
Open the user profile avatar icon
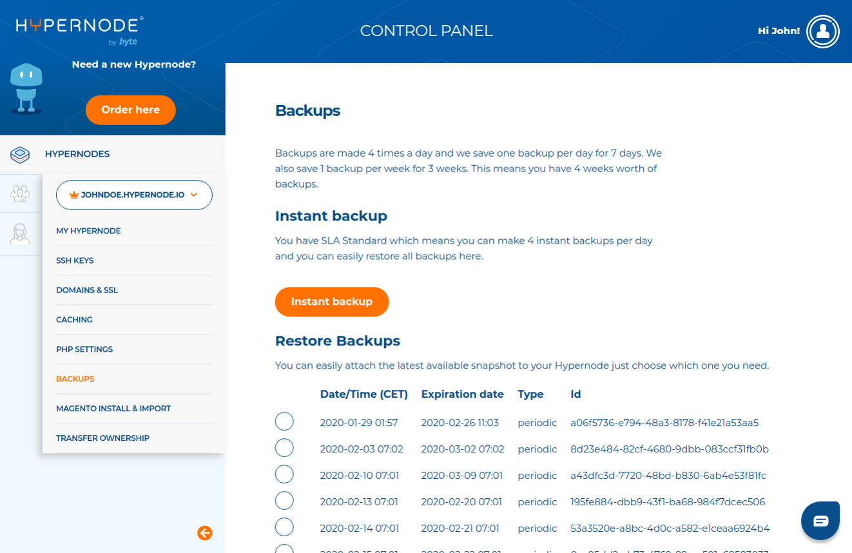click(x=822, y=31)
